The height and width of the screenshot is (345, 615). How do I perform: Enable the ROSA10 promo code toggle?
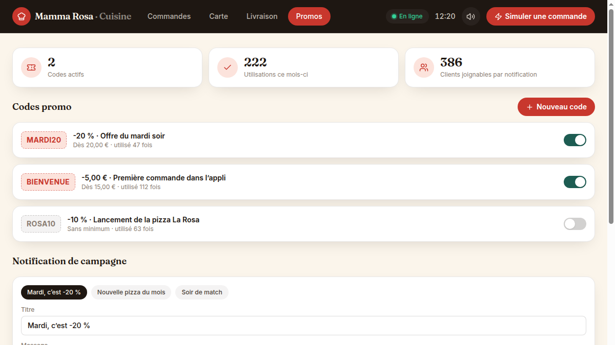(x=575, y=224)
